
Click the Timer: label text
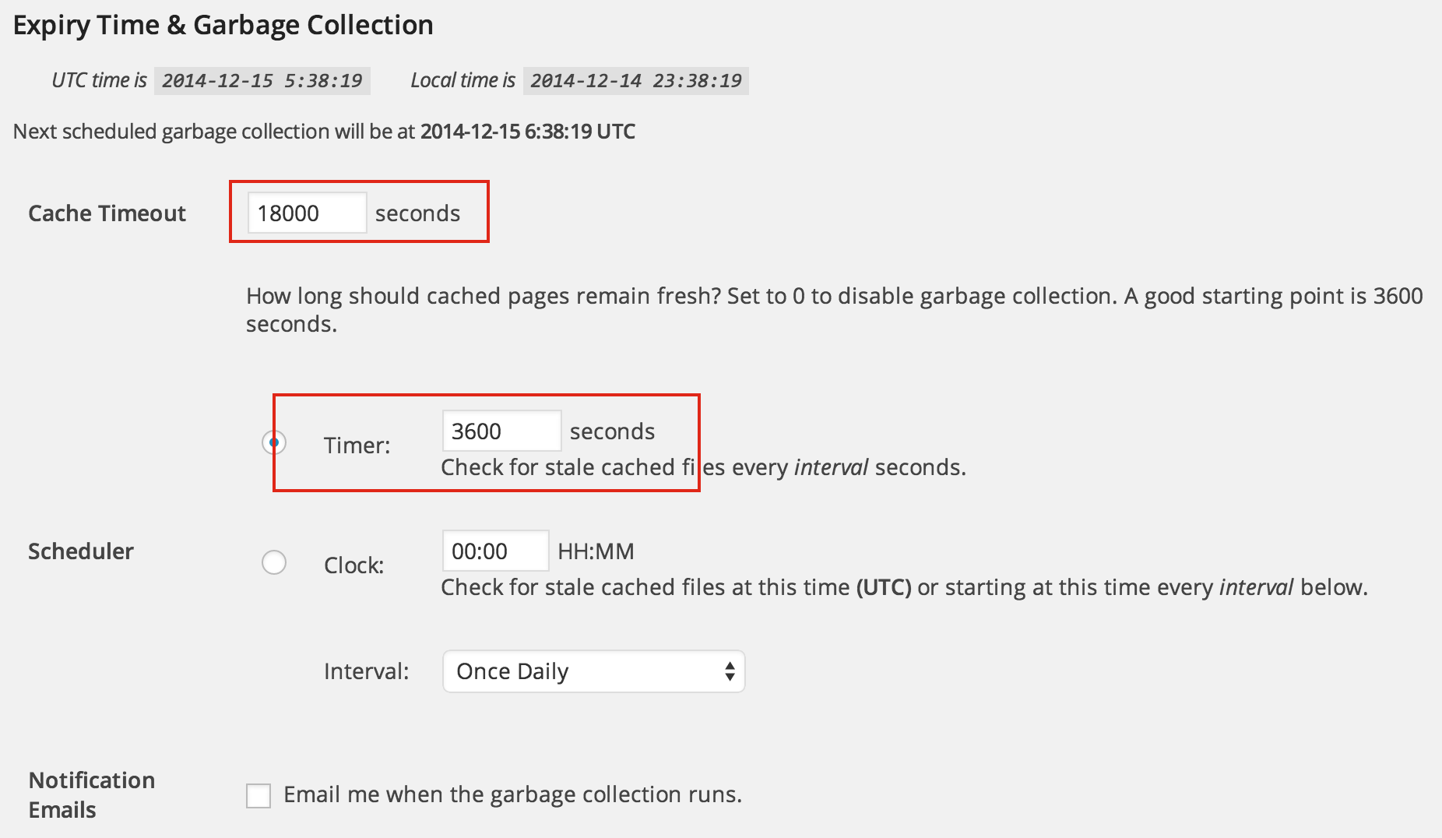357,445
